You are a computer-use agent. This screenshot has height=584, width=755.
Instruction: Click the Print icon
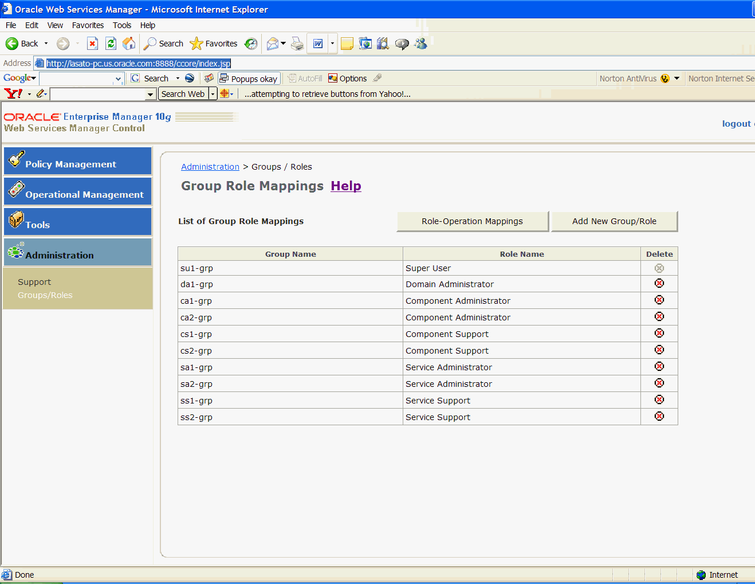point(297,44)
